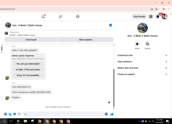Open more actions plus icon in composer
This screenshot has height=124, width=172.
[6, 114]
